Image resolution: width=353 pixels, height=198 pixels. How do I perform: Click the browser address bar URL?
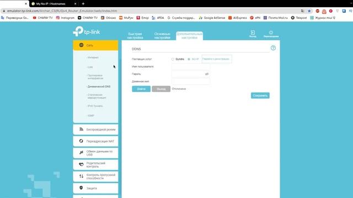(x=62, y=11)
